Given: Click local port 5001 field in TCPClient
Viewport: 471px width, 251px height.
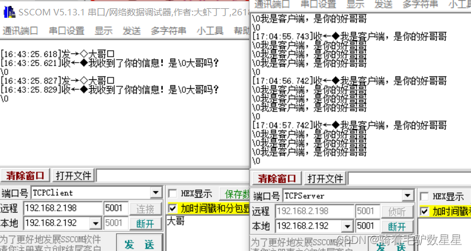Looking at the screenshot, I should click(116, 223).
